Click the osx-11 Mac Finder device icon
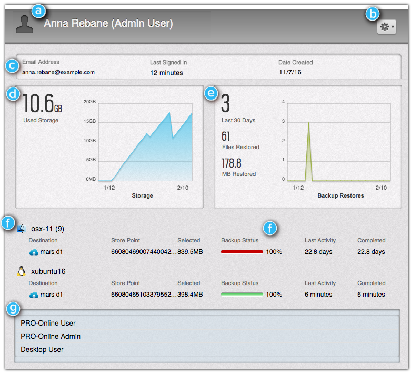Screen dimensions: 411x372 point(21,229)
